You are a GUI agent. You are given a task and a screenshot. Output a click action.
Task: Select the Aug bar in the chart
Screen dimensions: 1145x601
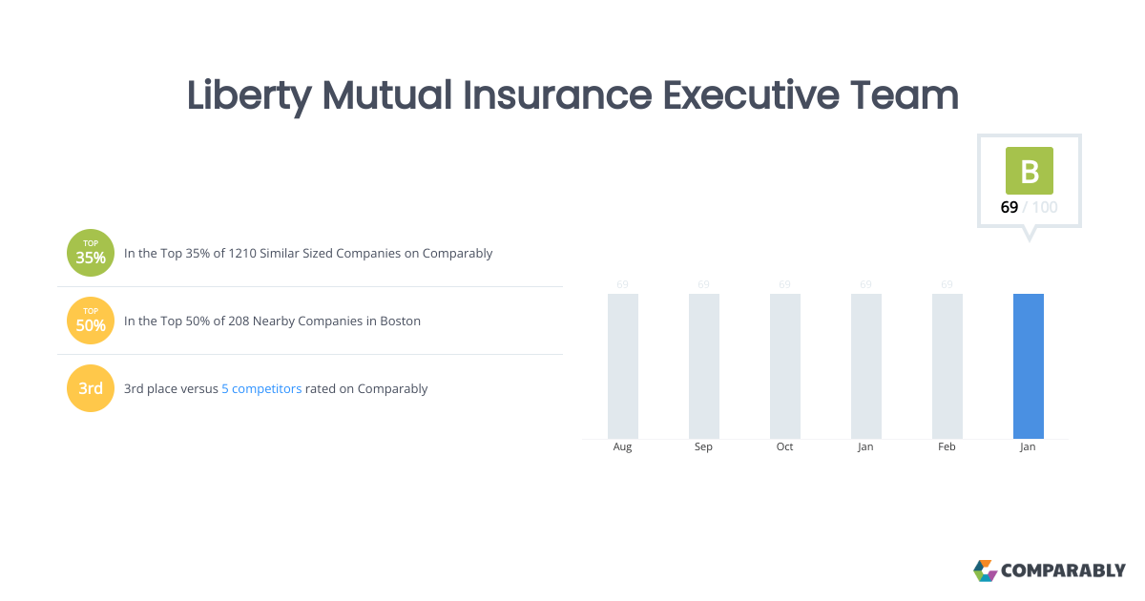(622, 365)
